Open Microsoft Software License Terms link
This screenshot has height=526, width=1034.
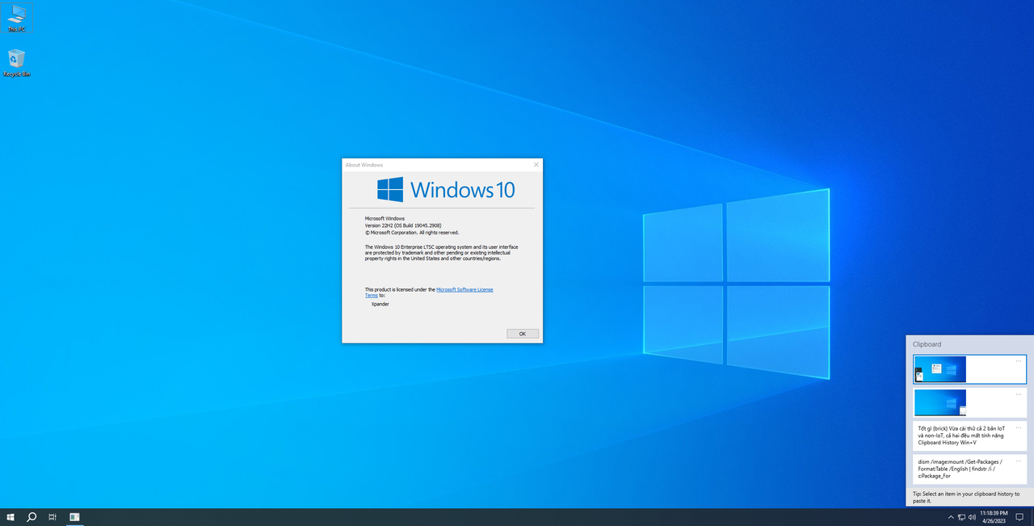464,289
